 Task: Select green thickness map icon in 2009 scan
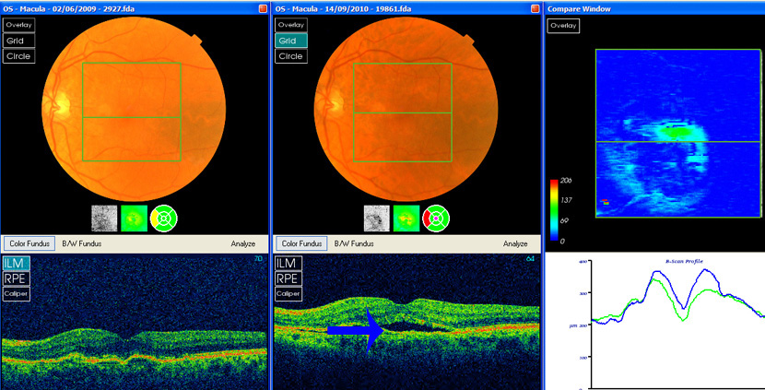point(134,218)
